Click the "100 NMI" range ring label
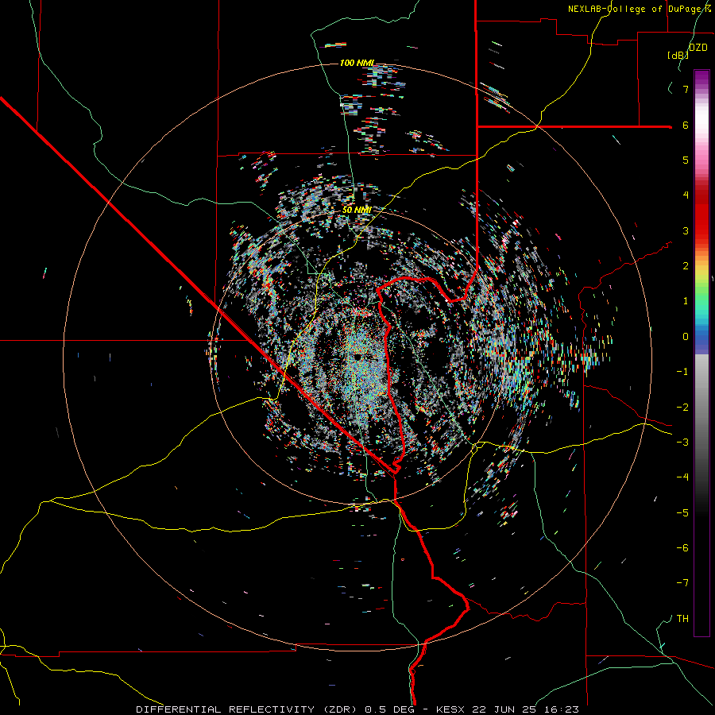715x715 pixels. (x=357, y=63)
